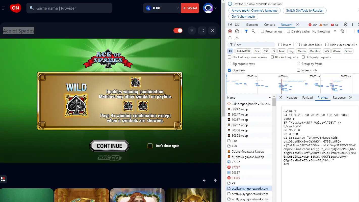Toggle the red real-money switch
The height and width of the screenshot is (202, 359).
point(178,31)
